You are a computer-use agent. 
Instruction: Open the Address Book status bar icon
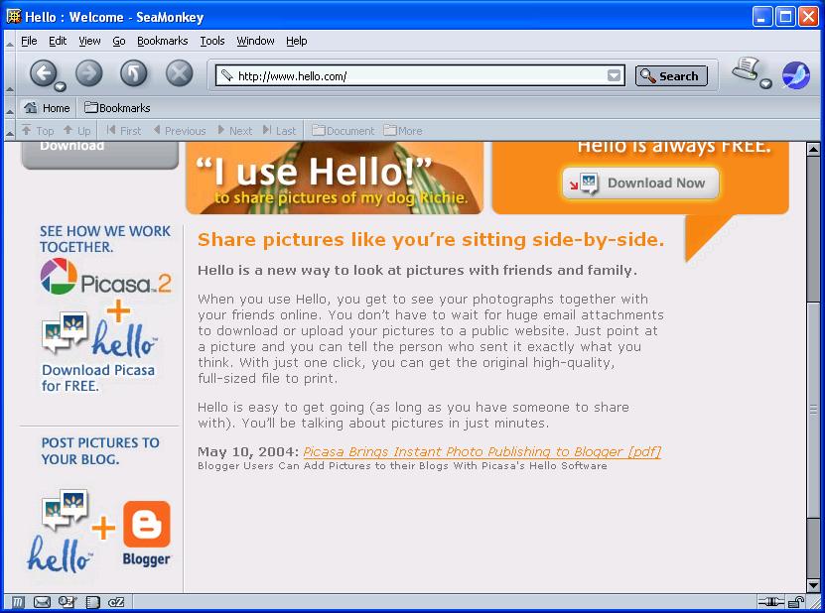point(93,602)
